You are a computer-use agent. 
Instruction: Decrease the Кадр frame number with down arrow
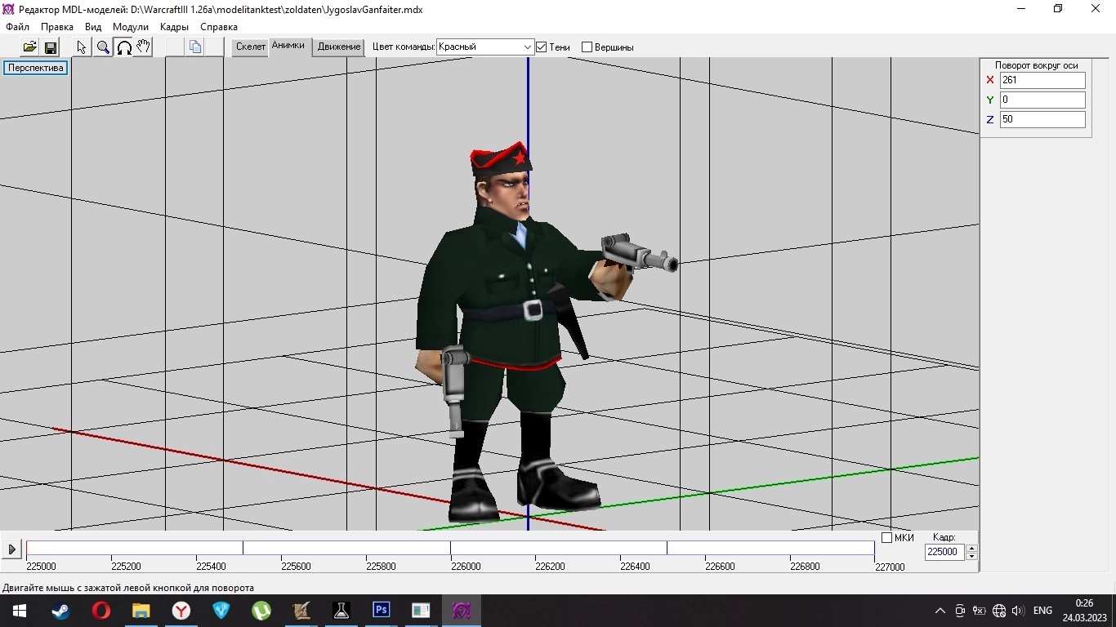[x=971, y=556]
